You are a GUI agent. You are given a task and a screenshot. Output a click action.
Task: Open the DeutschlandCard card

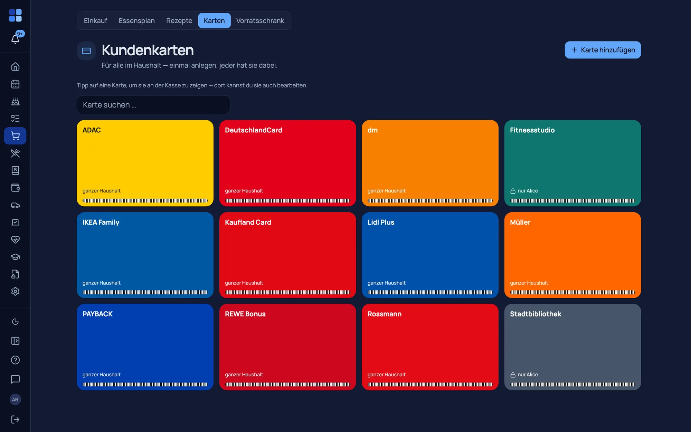[x=287, y=163]
